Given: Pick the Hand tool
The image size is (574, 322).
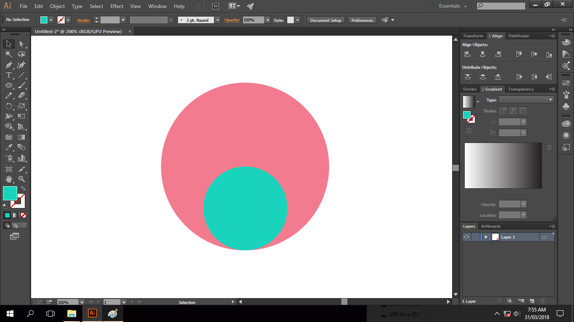Looking at the screenshot, I should click(8, 179).
